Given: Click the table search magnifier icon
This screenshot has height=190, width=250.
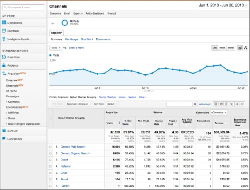Looking at the screenshot, I should (195, 104).
